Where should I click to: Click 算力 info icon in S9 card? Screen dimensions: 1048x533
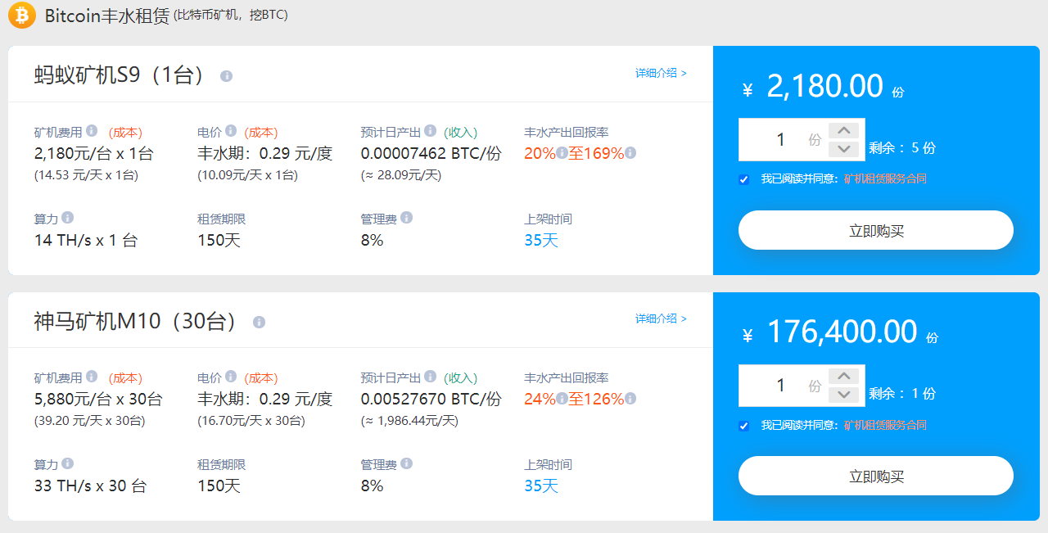point(67,217)
